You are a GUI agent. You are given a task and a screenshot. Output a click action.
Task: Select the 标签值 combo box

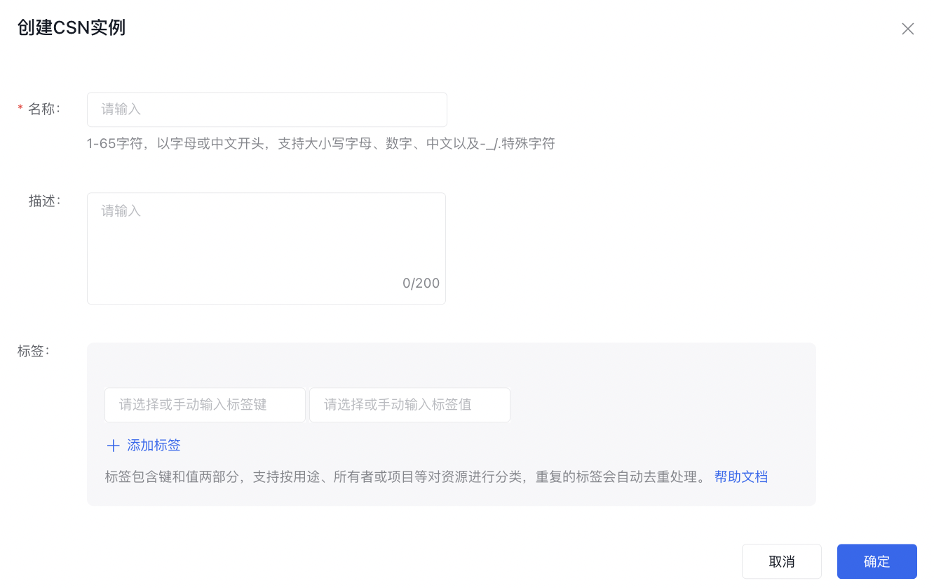tap(410, 405)
